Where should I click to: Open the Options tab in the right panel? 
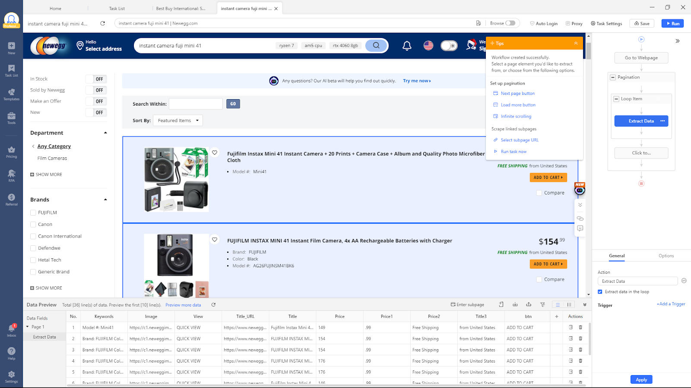(x=666, y=256)
